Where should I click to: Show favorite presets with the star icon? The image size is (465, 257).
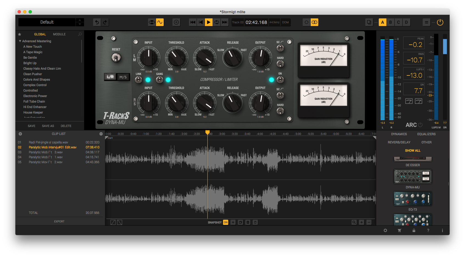[20, 34]
